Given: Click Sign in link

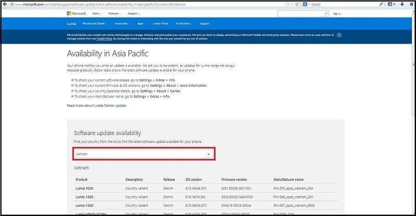Looking at the screenshot, I should click(x=337, y=13).
